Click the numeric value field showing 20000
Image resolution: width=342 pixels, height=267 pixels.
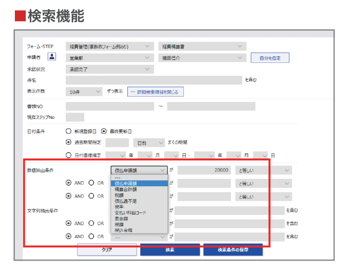(x=204, y=170)
